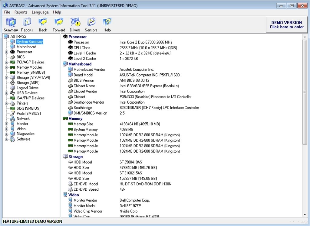Expand the Software tree node

point(7,139)
